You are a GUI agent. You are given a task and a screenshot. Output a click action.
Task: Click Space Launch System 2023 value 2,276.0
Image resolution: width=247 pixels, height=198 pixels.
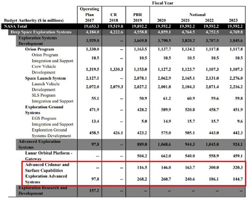tap(236, 78)
